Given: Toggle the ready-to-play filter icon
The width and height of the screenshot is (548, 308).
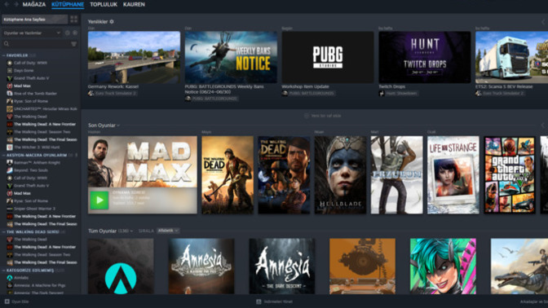Looking at the screenshot, I should [x=75, y=33].
